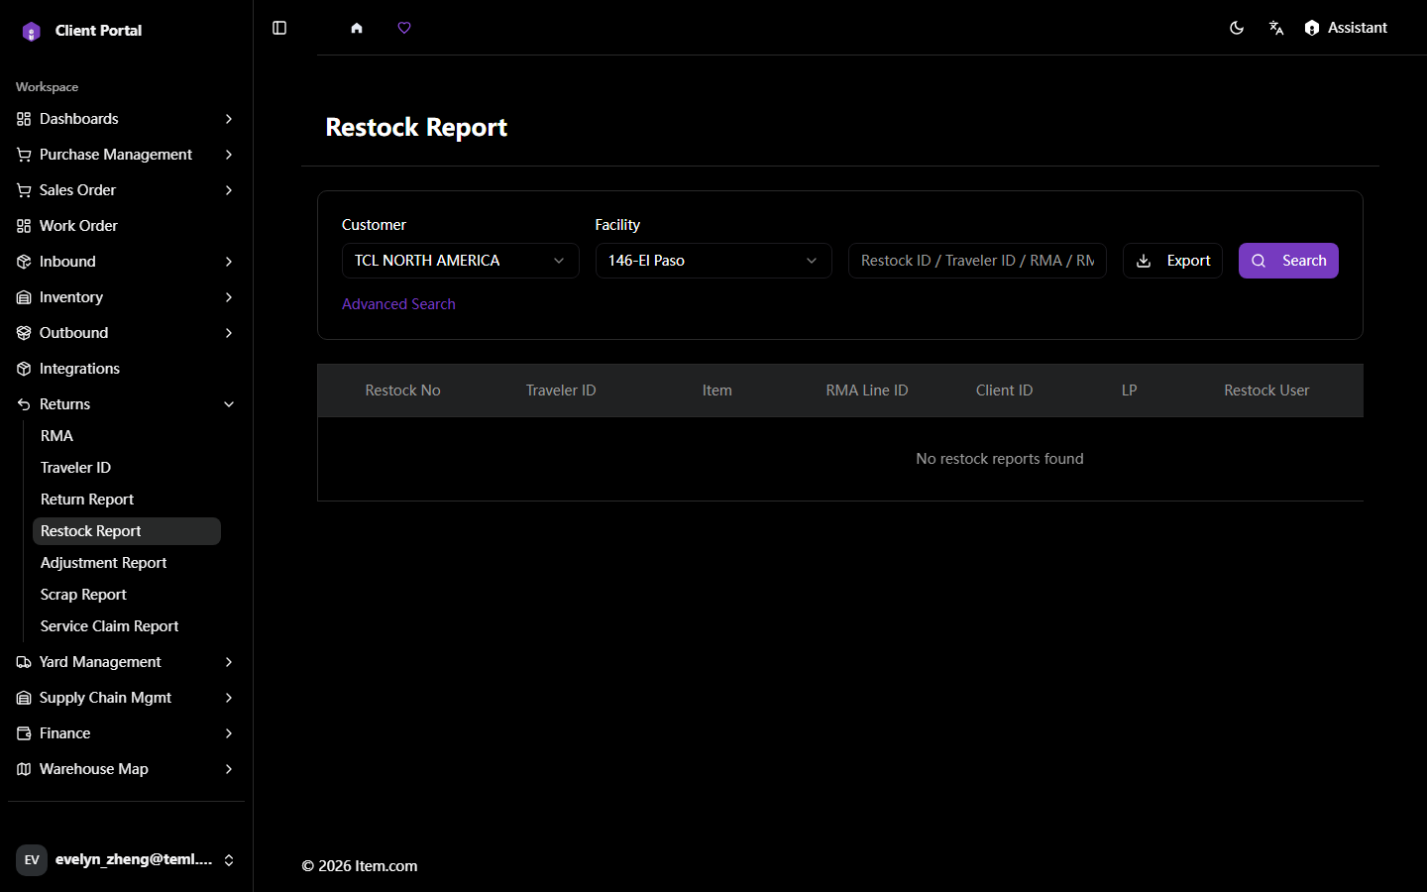Open the evelyn_zheng user account menu
Image resolution: width=1427 pixels, height=892 pixels.
(x=126, y=859)
